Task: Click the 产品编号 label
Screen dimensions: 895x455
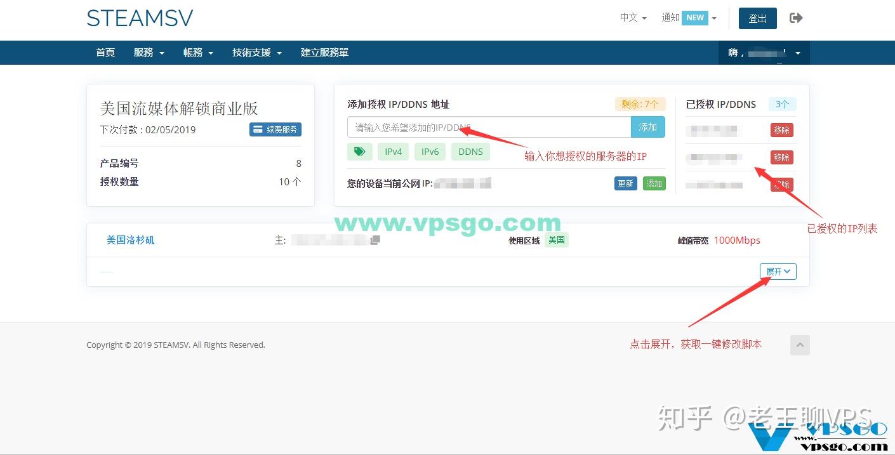Action: (x=119, y=163)
